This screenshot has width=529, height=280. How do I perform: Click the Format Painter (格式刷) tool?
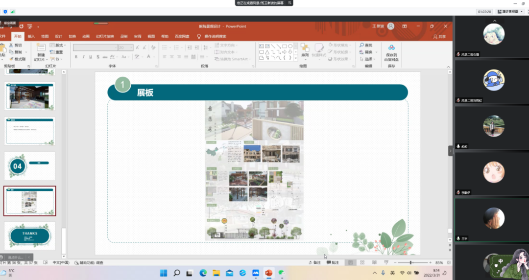pyautogui.click(x=17, y=59)
